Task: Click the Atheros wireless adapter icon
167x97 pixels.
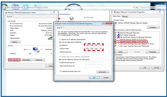Action: tap(116, 23)
